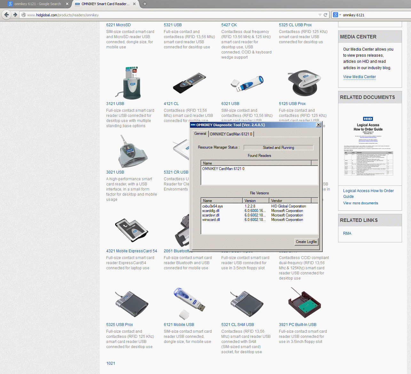Select the scarddlg.dll file row
The width and height of the screenshot is (411, 374).
pos(259,211)
